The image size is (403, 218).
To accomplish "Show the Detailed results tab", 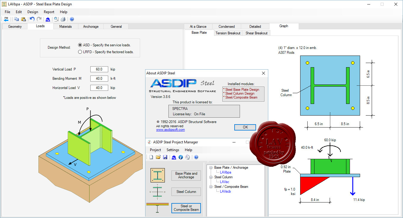I will click(x=255, y=27).
